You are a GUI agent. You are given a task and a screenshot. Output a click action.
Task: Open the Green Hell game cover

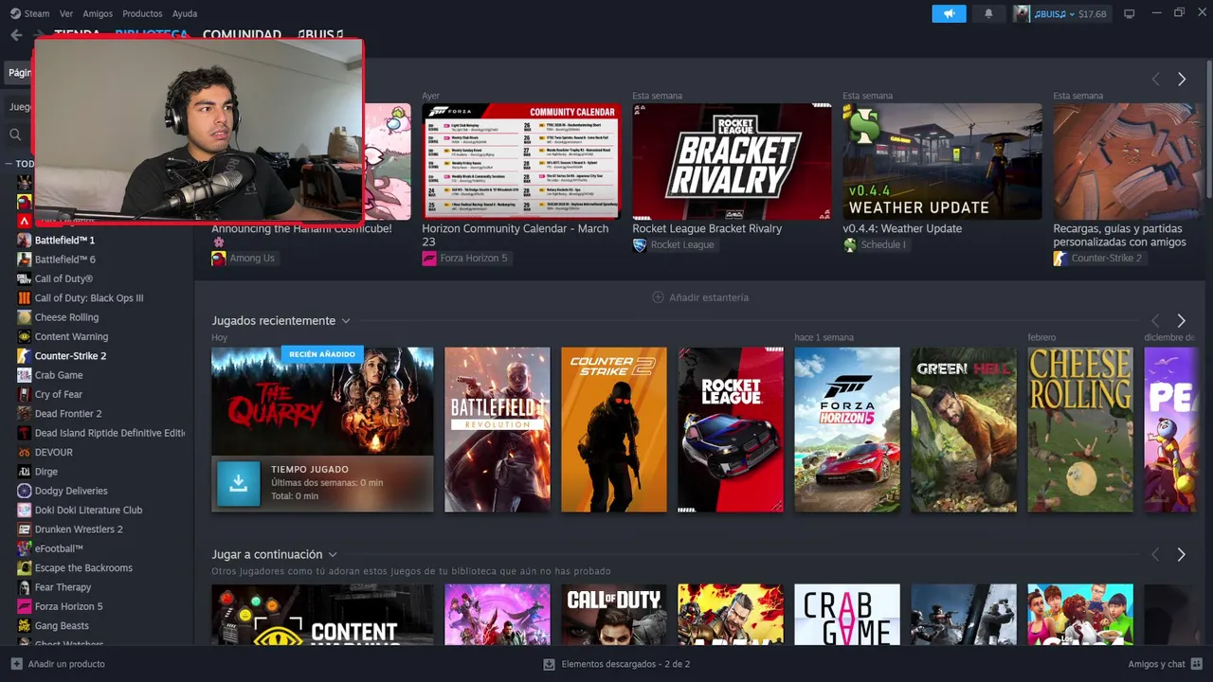coord(964,429)
